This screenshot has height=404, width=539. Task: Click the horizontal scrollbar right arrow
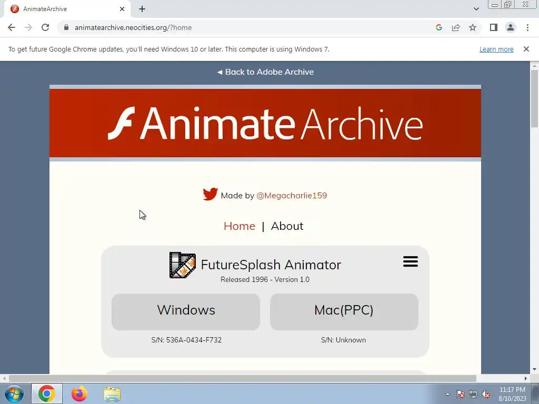pyautogui.click(x=526, y=378)
